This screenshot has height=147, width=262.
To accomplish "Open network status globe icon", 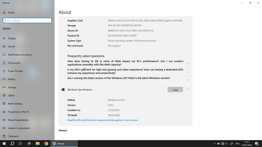I will pos(222,144).
